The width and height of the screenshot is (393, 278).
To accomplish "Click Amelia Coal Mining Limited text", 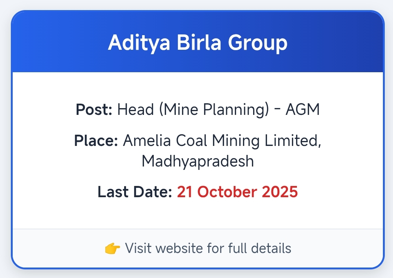I will 222,141.
